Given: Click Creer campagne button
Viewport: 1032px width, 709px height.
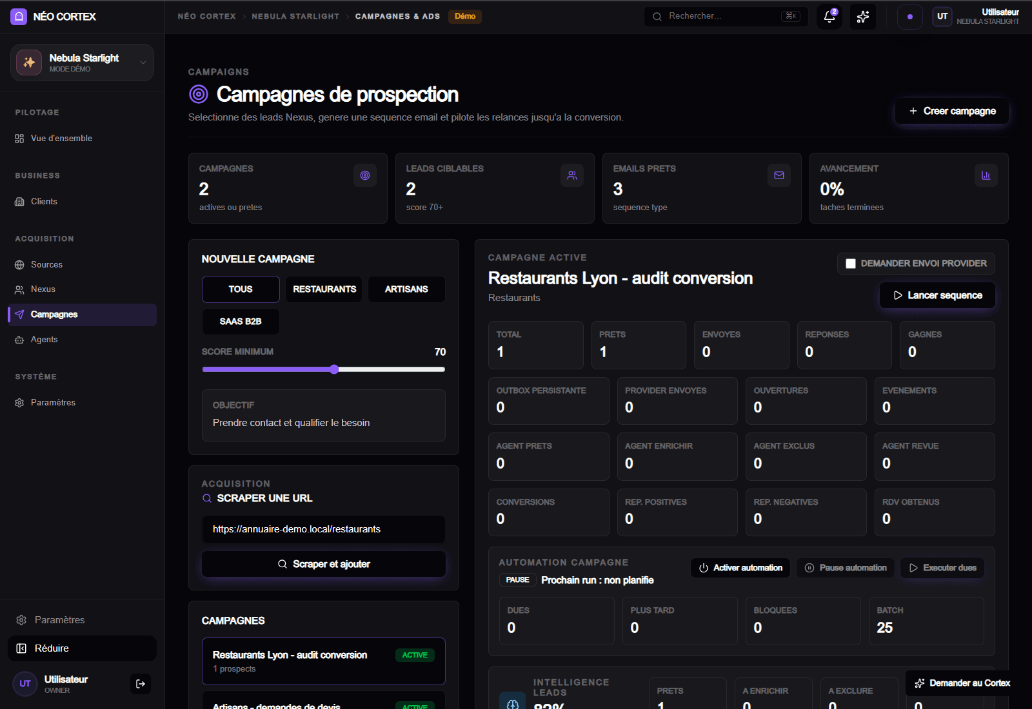Looking at the screenshot, I should pos(952,111).
